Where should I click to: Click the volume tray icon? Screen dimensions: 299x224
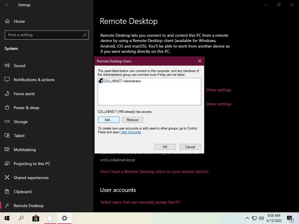[x=261, y=218]
